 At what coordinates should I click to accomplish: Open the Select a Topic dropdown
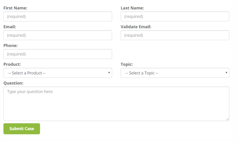[x=175, y=73]
